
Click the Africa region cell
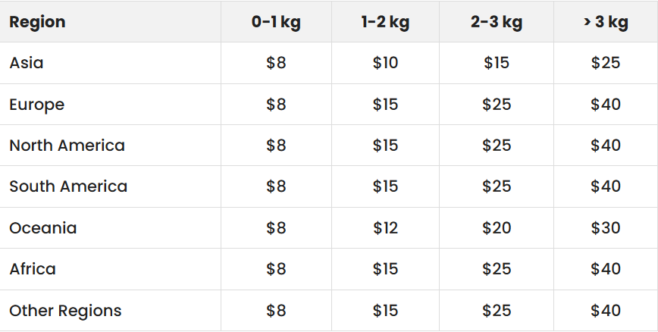33,269
